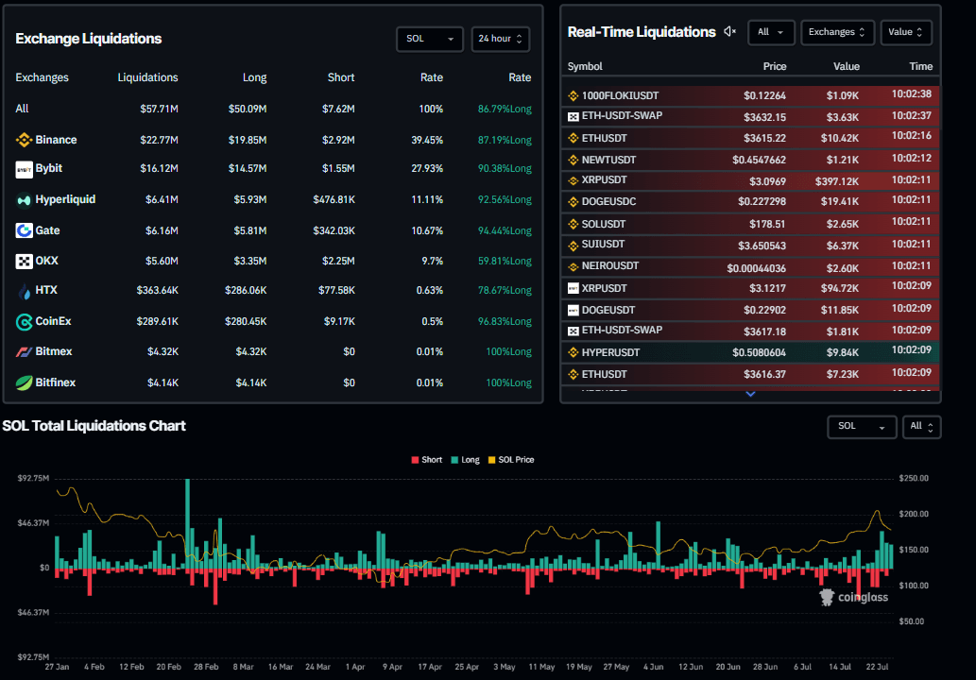The width and height of the screenshot is (976, 680).
Task: Click the Bitfinex leaf logo icon
Action: tap(25, 382)
